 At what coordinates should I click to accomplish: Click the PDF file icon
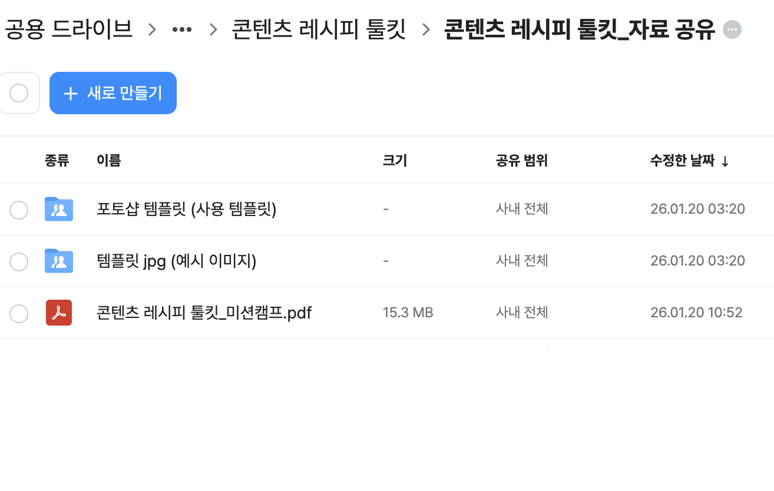tap(58, 313)
